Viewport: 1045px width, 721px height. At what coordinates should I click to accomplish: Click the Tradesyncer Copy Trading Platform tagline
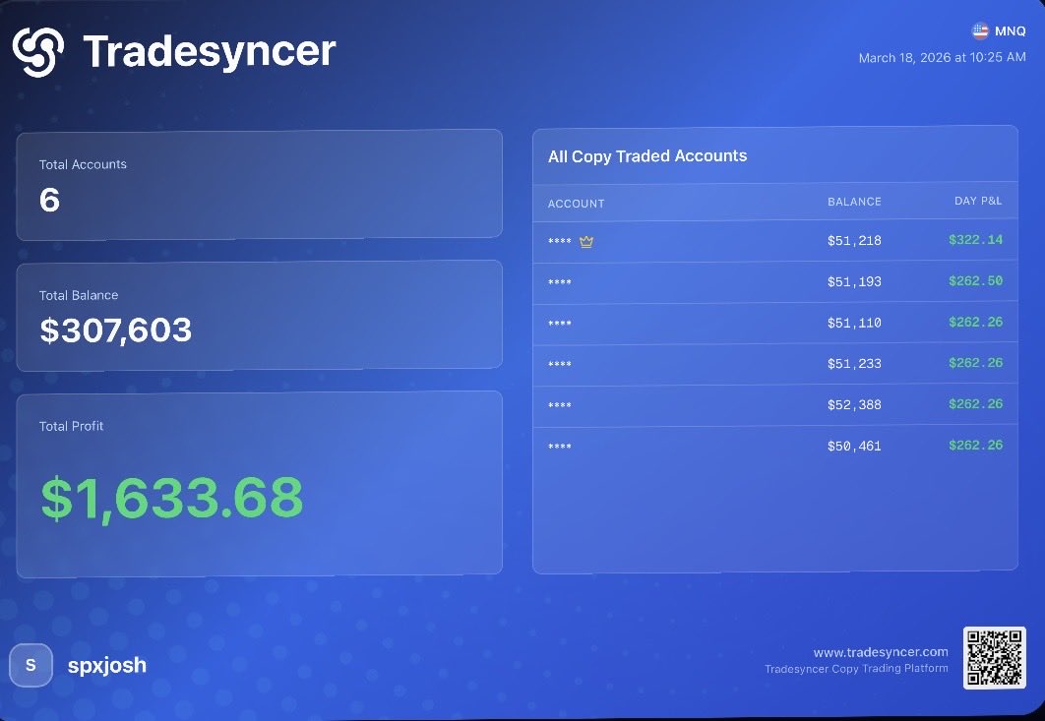856,668
